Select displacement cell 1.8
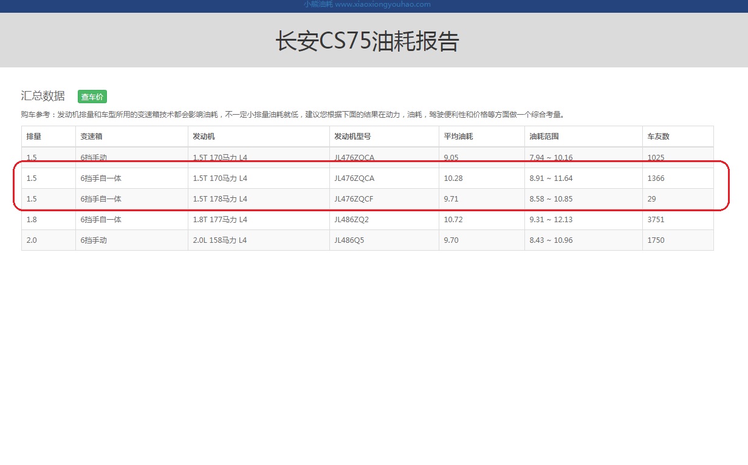This screenshot has width=748, height=465. point(32,220)
